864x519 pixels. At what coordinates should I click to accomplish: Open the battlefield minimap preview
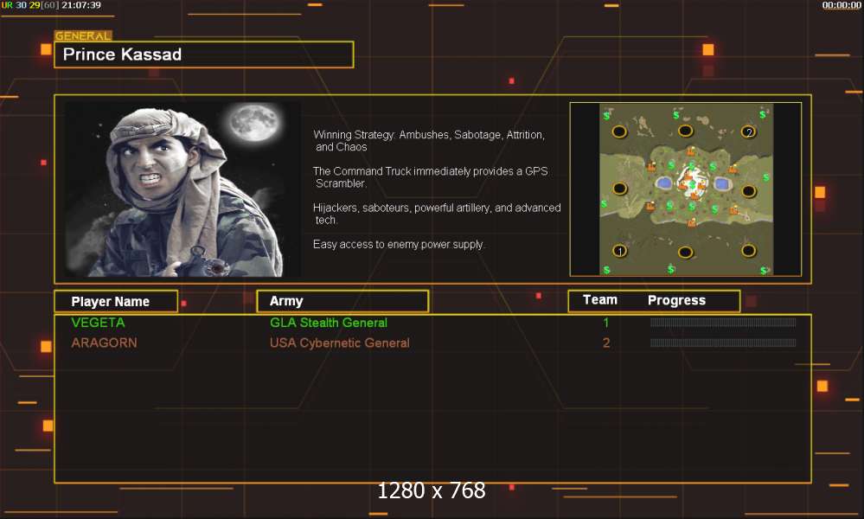686,189
